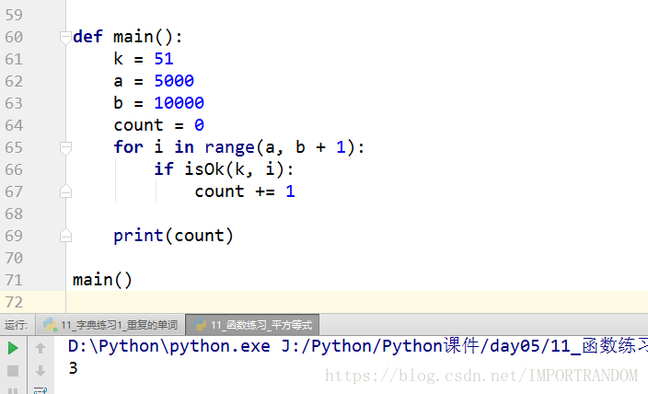648x394 pixels.
Task: Click the value 51 on line 61
Action: coord(164,59)
